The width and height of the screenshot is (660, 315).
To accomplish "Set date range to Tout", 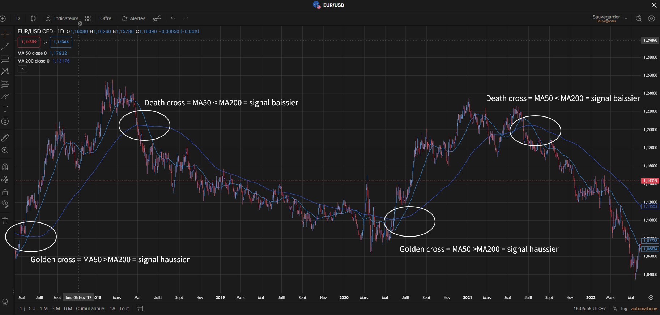I will point(124,308).
